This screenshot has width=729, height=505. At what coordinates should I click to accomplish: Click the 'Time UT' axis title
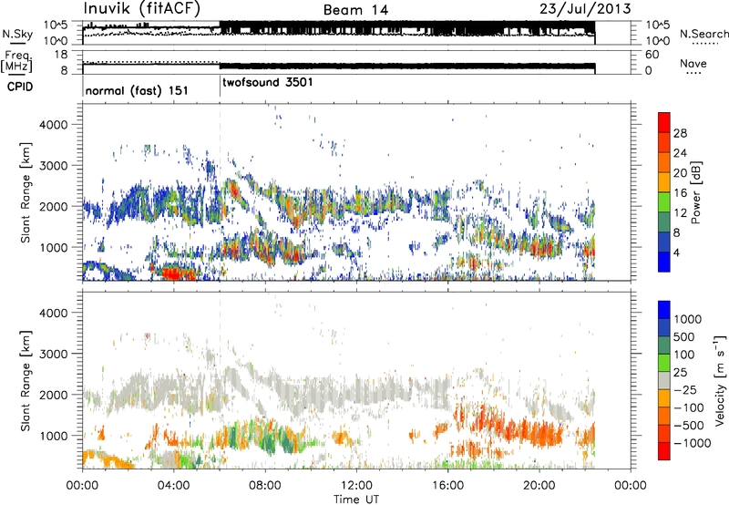click(356, 500)
